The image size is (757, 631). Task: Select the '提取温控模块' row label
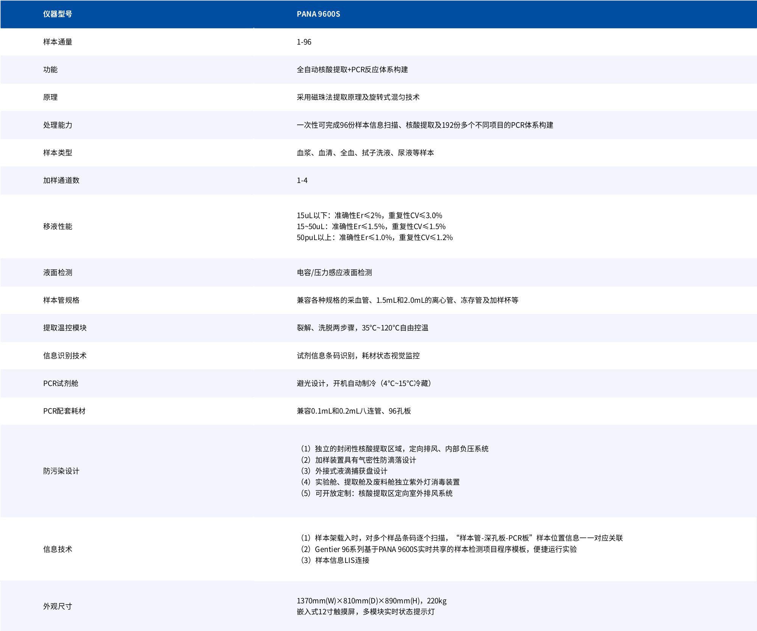pyautogui.click(x=65, y=328)
